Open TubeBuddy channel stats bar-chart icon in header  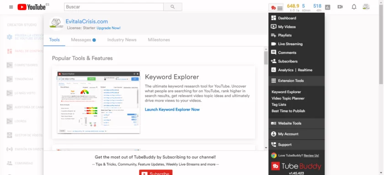point(328,7)
